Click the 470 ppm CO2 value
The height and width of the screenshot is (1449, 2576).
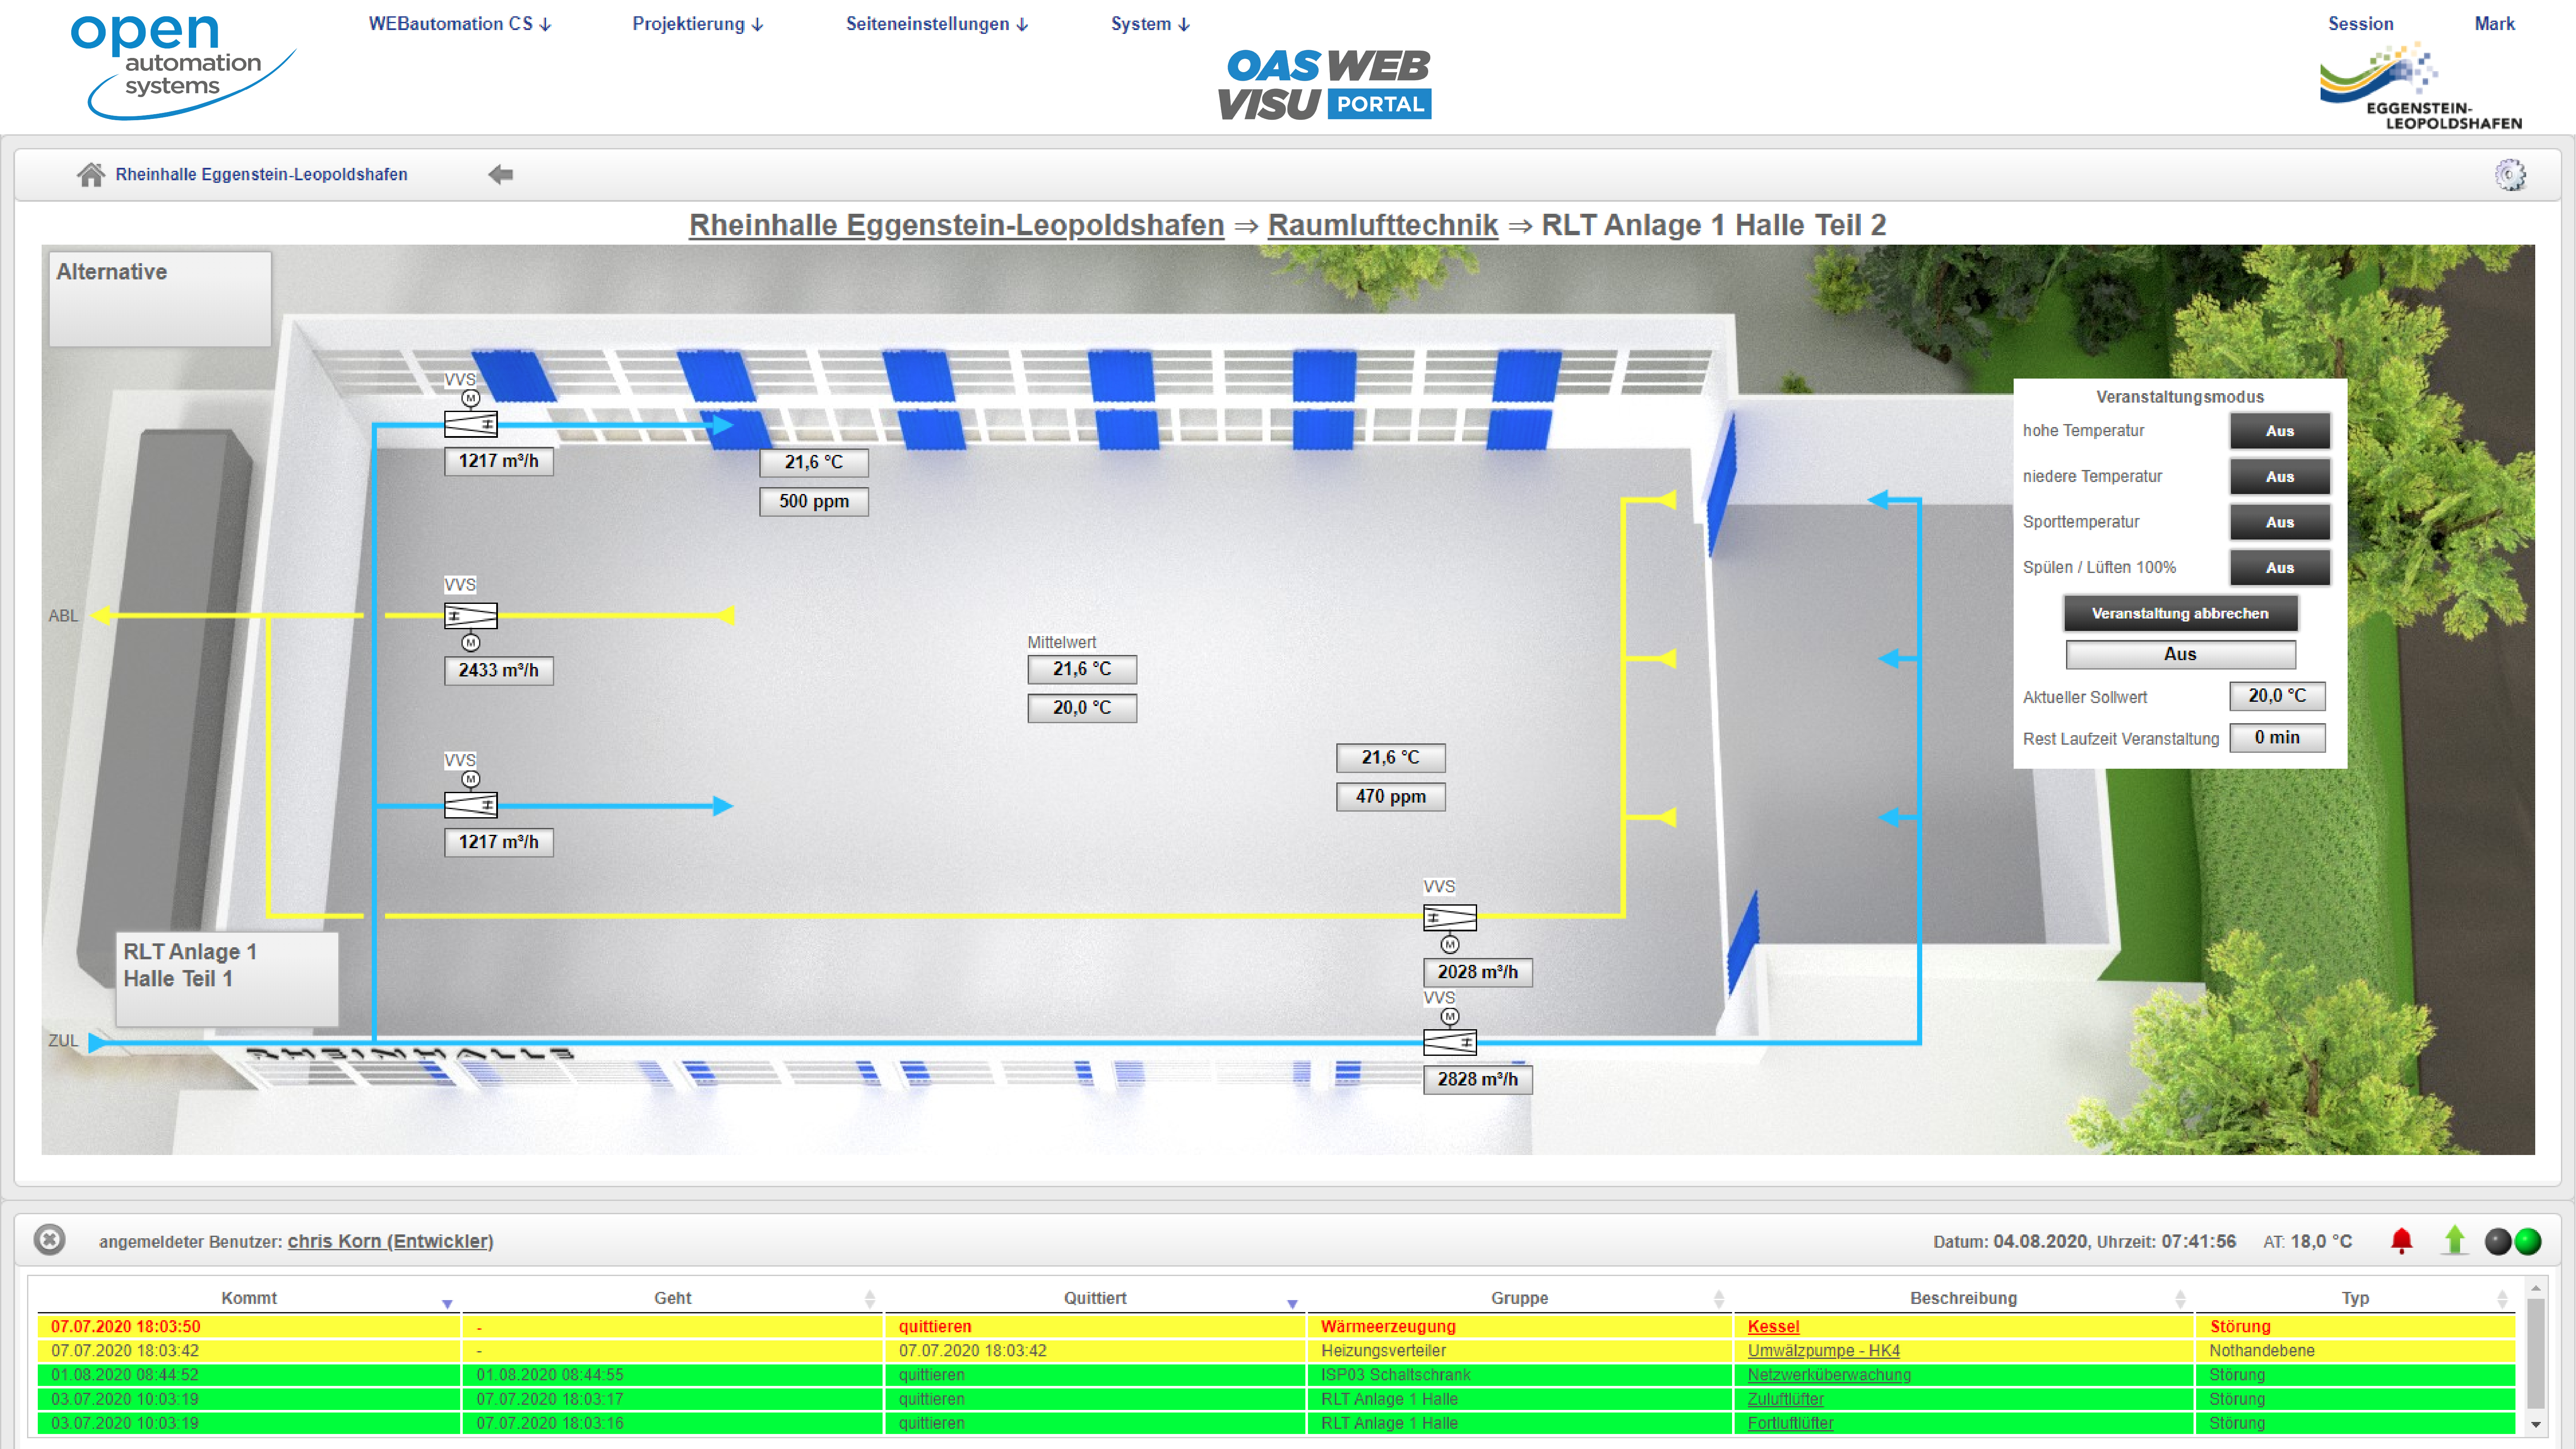tap(1390, 797)
